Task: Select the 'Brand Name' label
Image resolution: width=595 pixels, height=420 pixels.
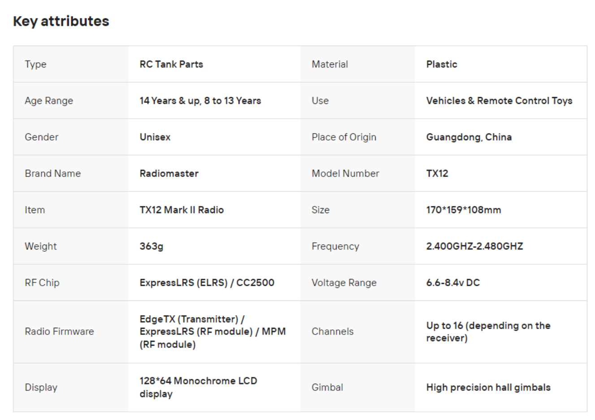Action: (53, 173)
